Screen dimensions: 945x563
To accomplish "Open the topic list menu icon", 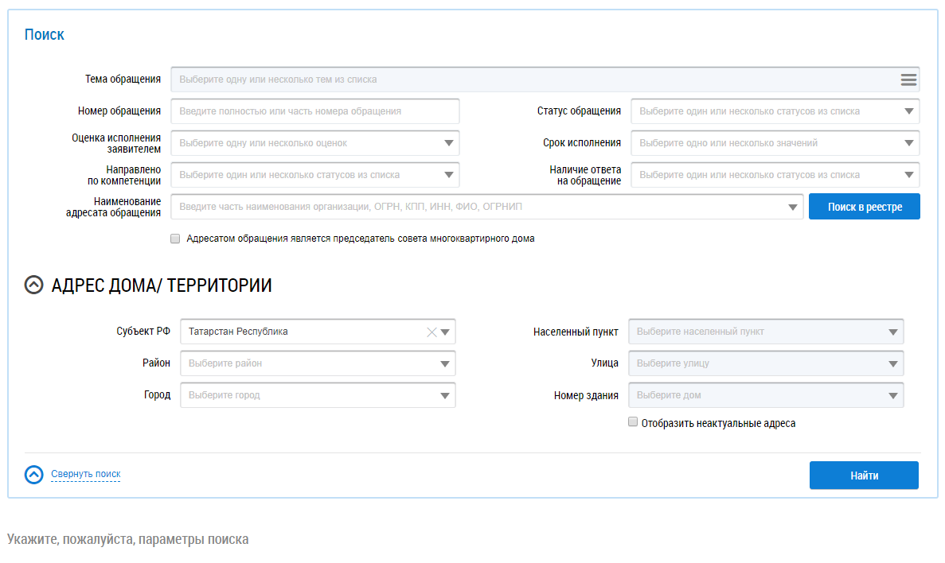I will pyautogui.click(x=908, y=80).
